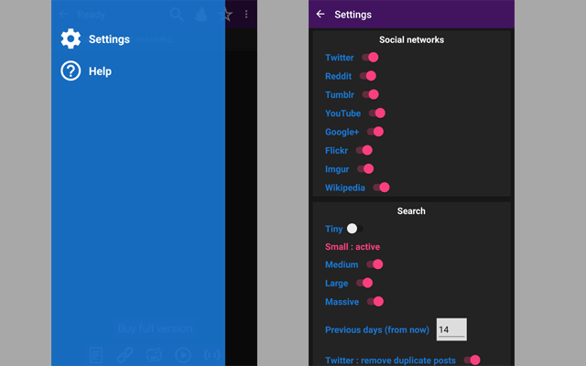Click the Settings gear icon in drawer

coord(71,39)
